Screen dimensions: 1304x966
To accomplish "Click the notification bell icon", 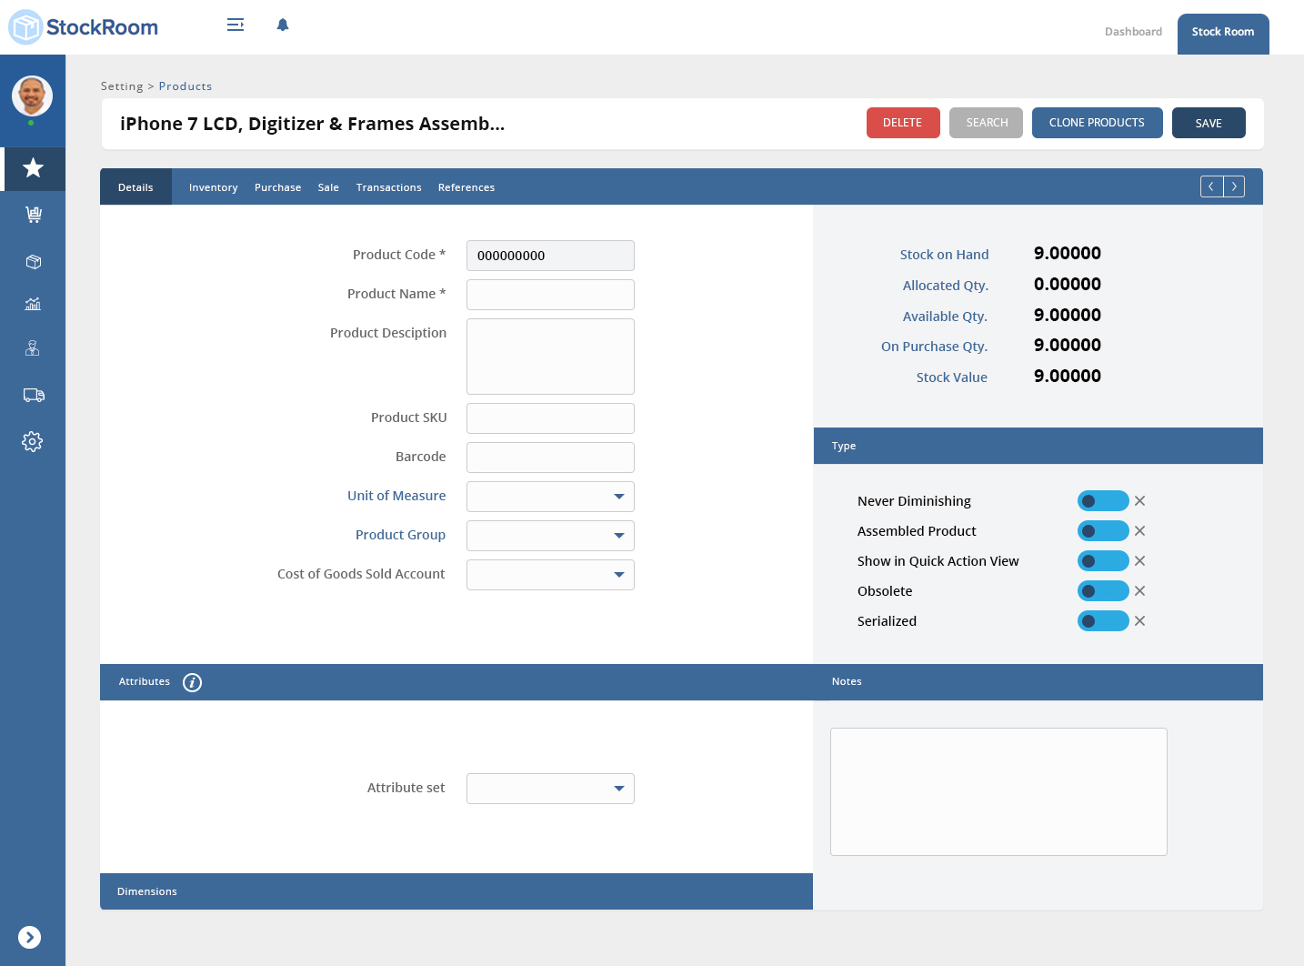I will [283, 25].
